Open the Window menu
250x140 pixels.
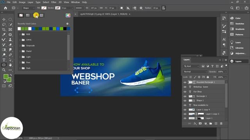click(75, 2)
